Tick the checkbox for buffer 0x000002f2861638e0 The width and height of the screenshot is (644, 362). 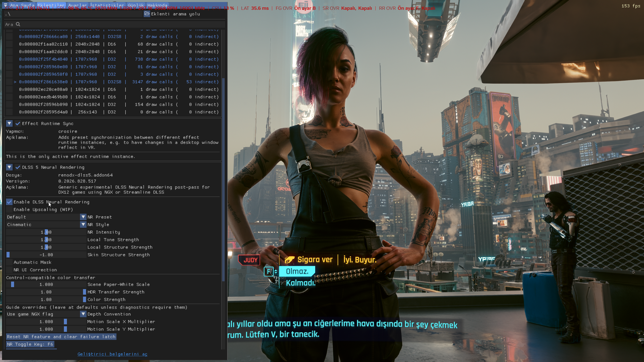pyautogui.click(x=9, y=82)
